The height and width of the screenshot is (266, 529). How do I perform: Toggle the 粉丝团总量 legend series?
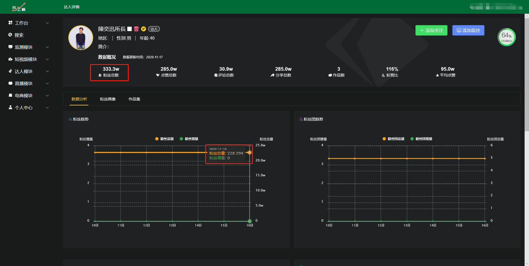point(393,139)
